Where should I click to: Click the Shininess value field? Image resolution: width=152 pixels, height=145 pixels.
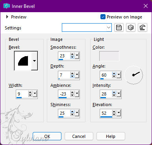coord(64,113)
